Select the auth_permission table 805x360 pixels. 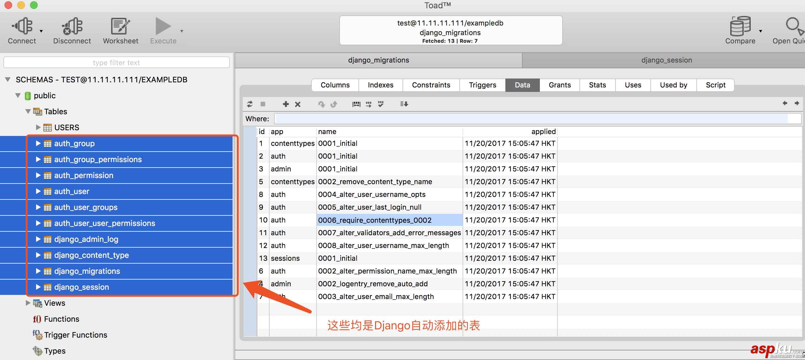point(84,175)
